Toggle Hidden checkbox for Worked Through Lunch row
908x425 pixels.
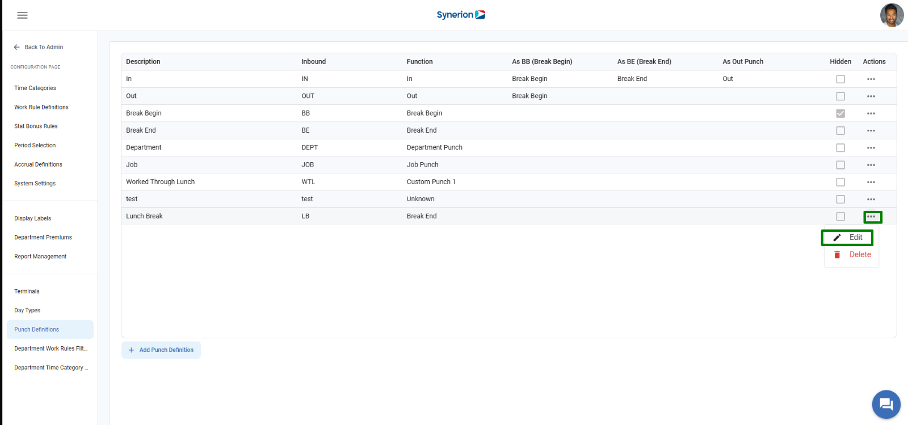(x=840, y=182)
